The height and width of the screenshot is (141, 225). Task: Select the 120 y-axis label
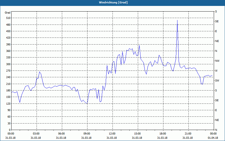tap(8, 103)
